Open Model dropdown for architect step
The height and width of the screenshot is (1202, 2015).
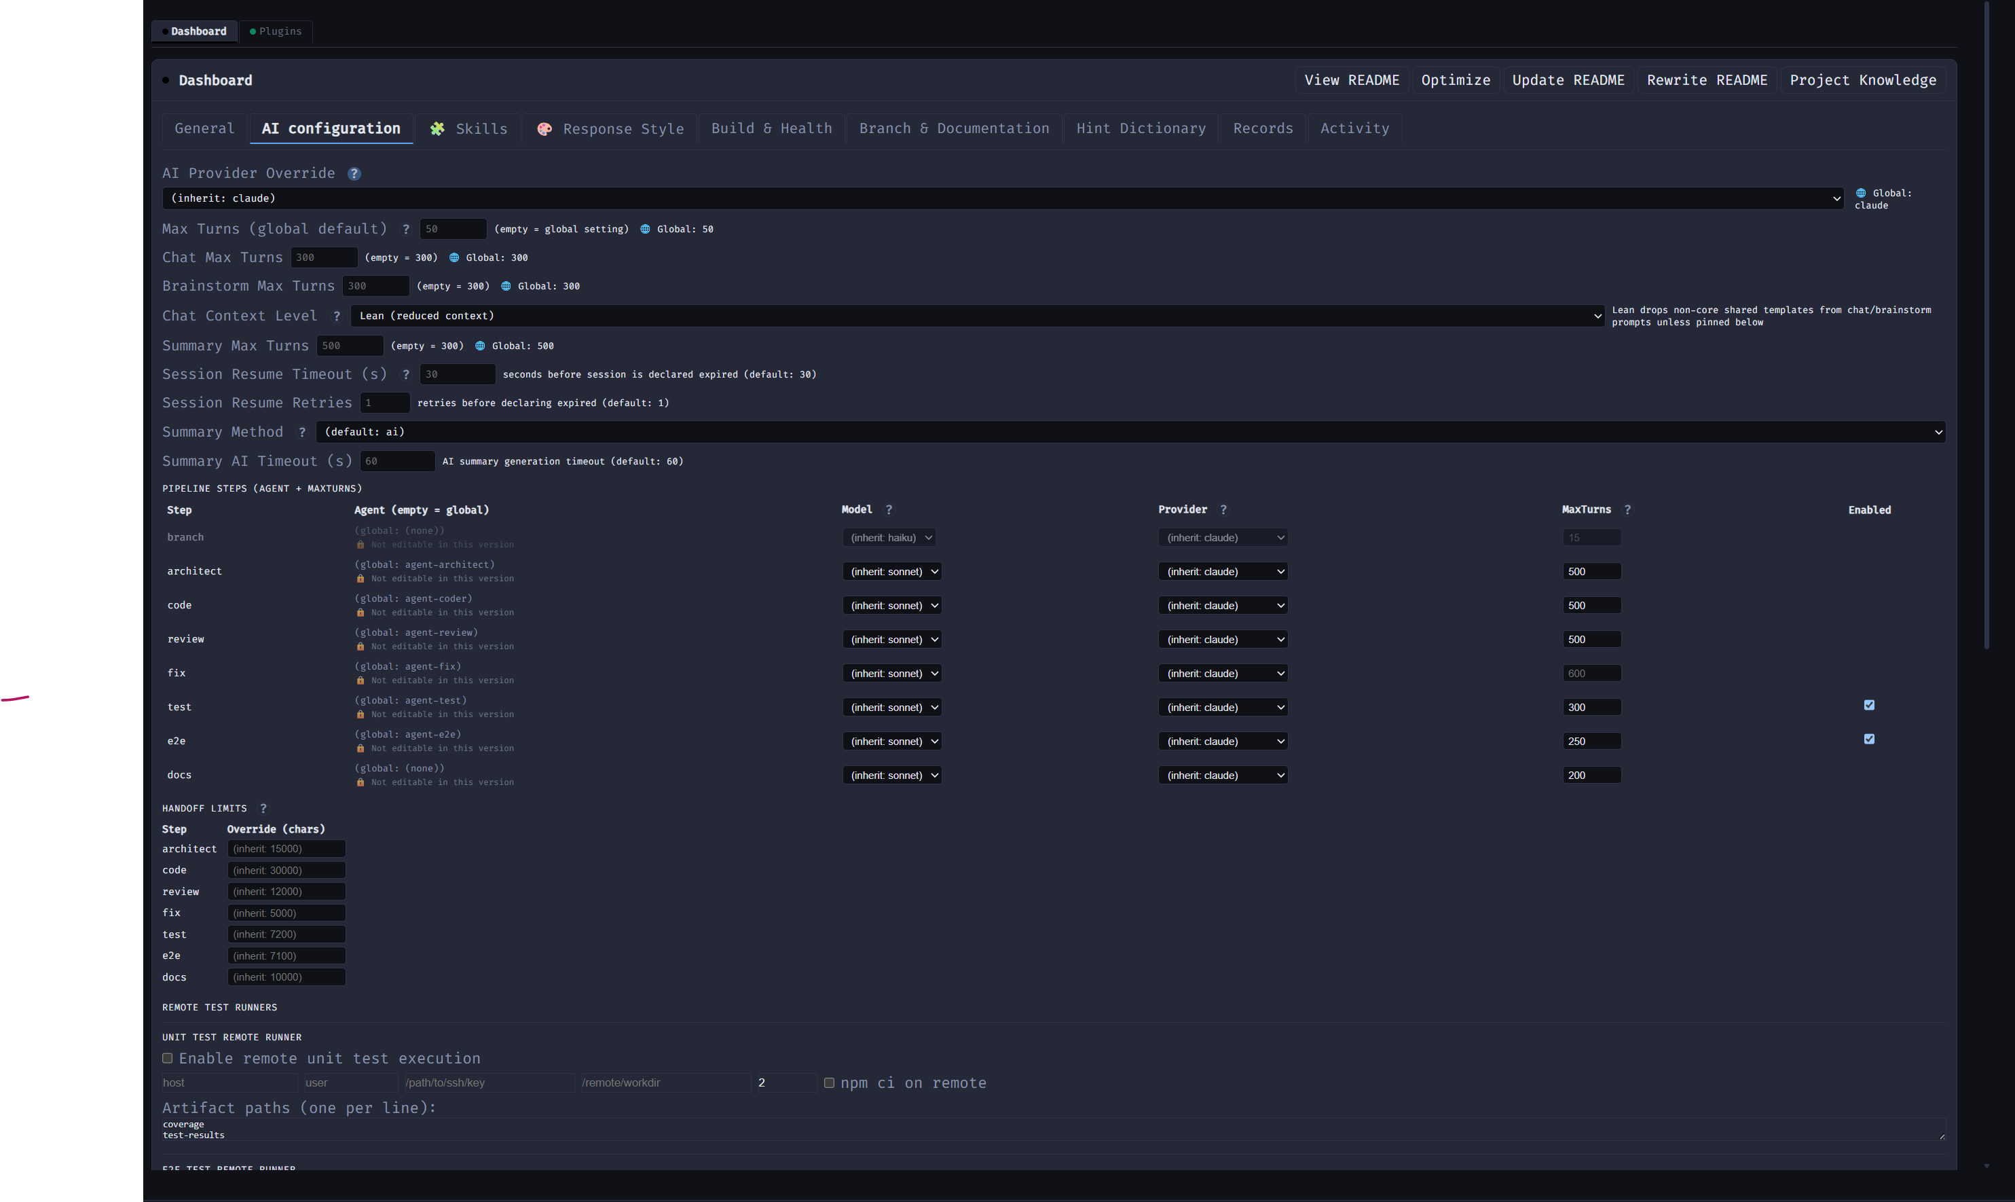(x=891, y=572)
